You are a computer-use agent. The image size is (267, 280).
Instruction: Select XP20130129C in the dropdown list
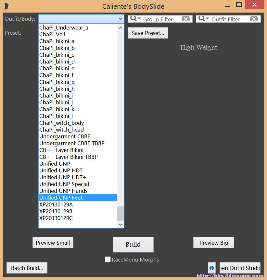tap(78, 218)
